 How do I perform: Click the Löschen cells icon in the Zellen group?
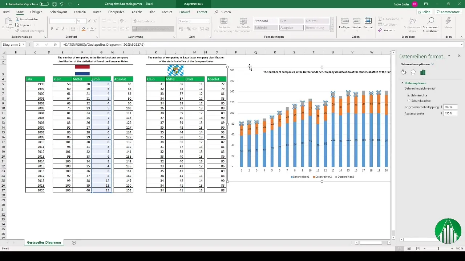pos(357,21)
